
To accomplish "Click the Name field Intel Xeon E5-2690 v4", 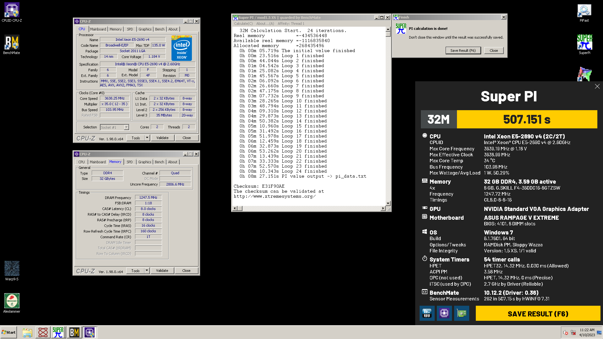I will [x=133, y=40].
